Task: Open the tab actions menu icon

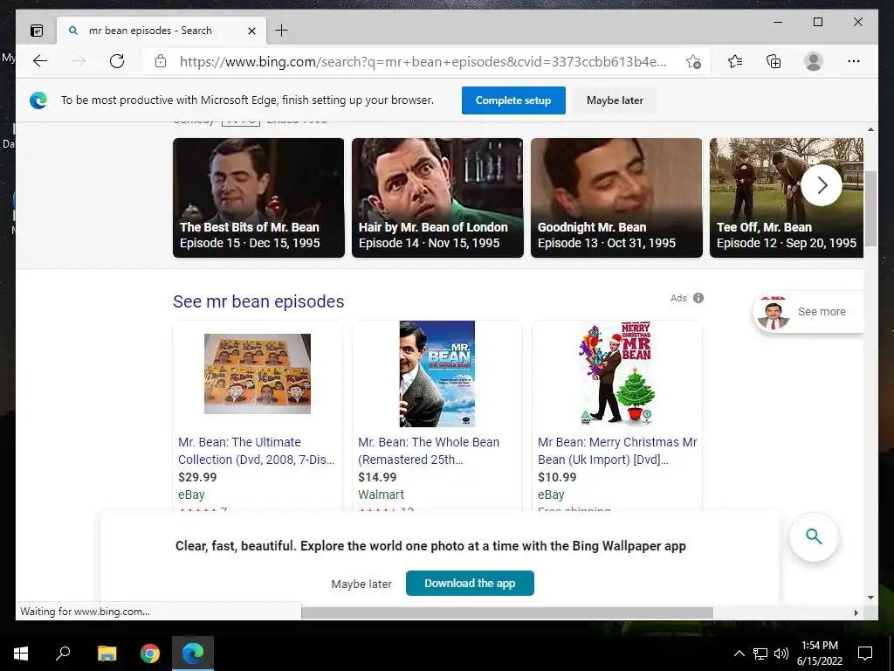Action: (x=37, y=31)
